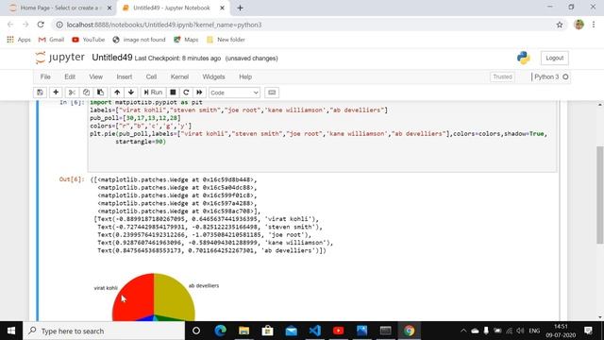Save notebook with the floppy disk icon
The image size is (604, 340).
tap(40, 93)
